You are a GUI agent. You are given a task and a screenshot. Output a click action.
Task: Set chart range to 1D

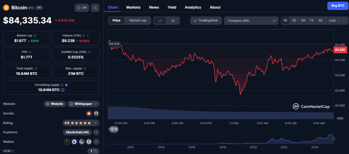pyautogui.click(x=285, y=20)
